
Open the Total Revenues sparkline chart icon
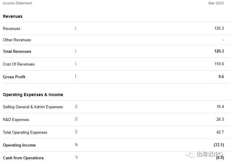(x=76, y=51)
